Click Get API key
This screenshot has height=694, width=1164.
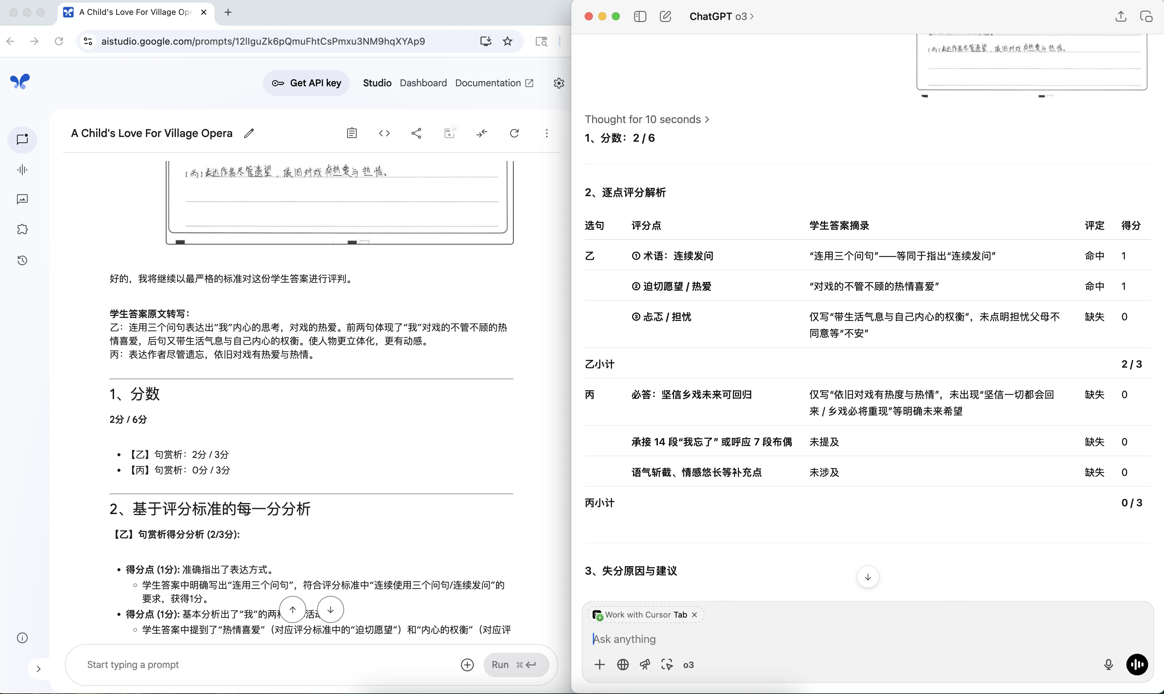(306, 83)
